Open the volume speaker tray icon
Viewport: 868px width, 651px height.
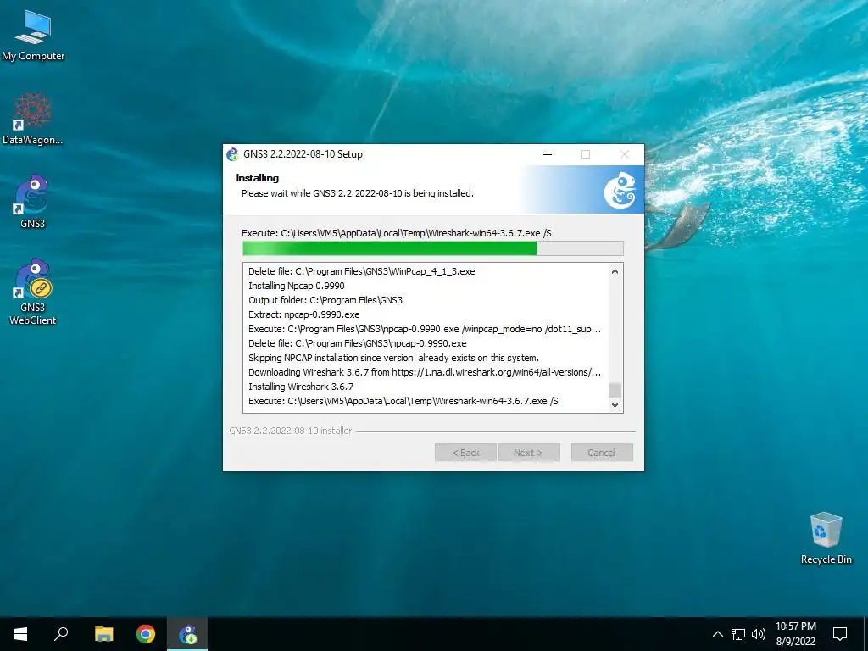point(759,634)
